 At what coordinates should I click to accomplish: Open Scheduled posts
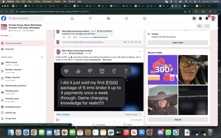click(x=23, y=107)
